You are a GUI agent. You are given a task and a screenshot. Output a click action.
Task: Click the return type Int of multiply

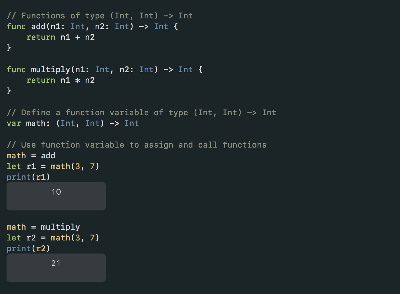pos(186,70)
